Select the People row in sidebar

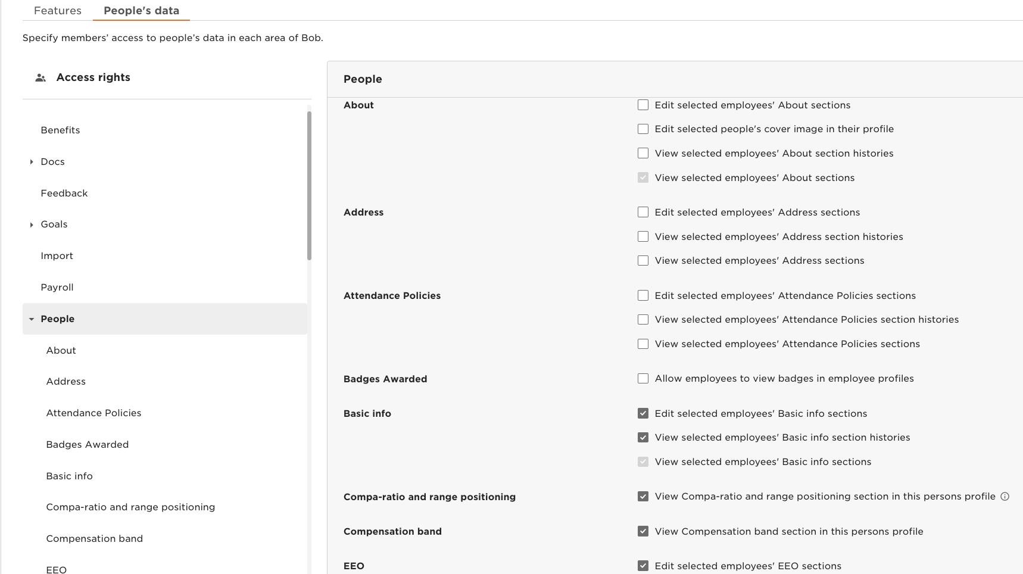pyautogui.click(x=165, y=319)
